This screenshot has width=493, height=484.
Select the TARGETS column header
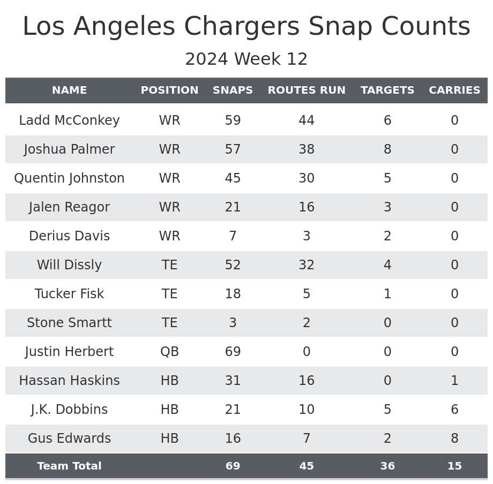387,90
